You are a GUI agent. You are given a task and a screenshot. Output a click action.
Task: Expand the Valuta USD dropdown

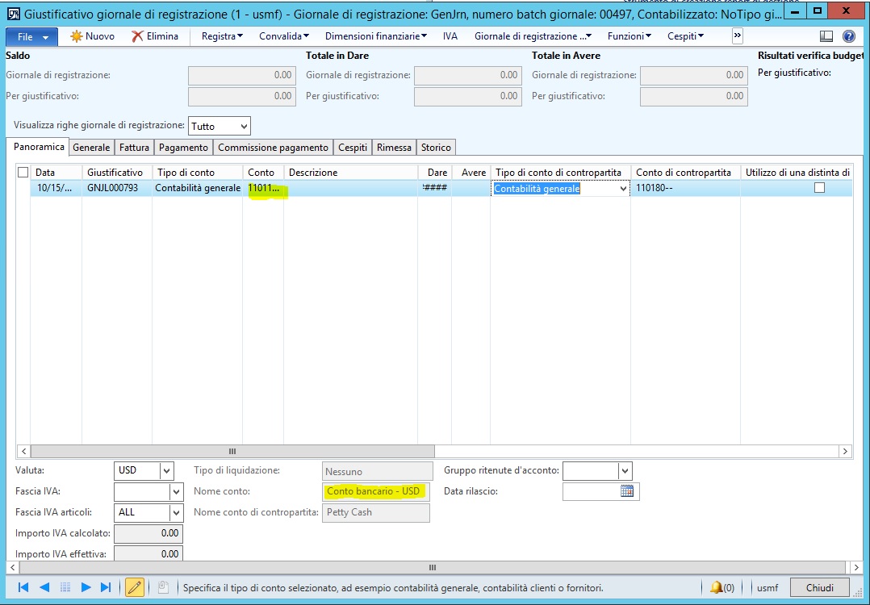[x=166, y=471]
